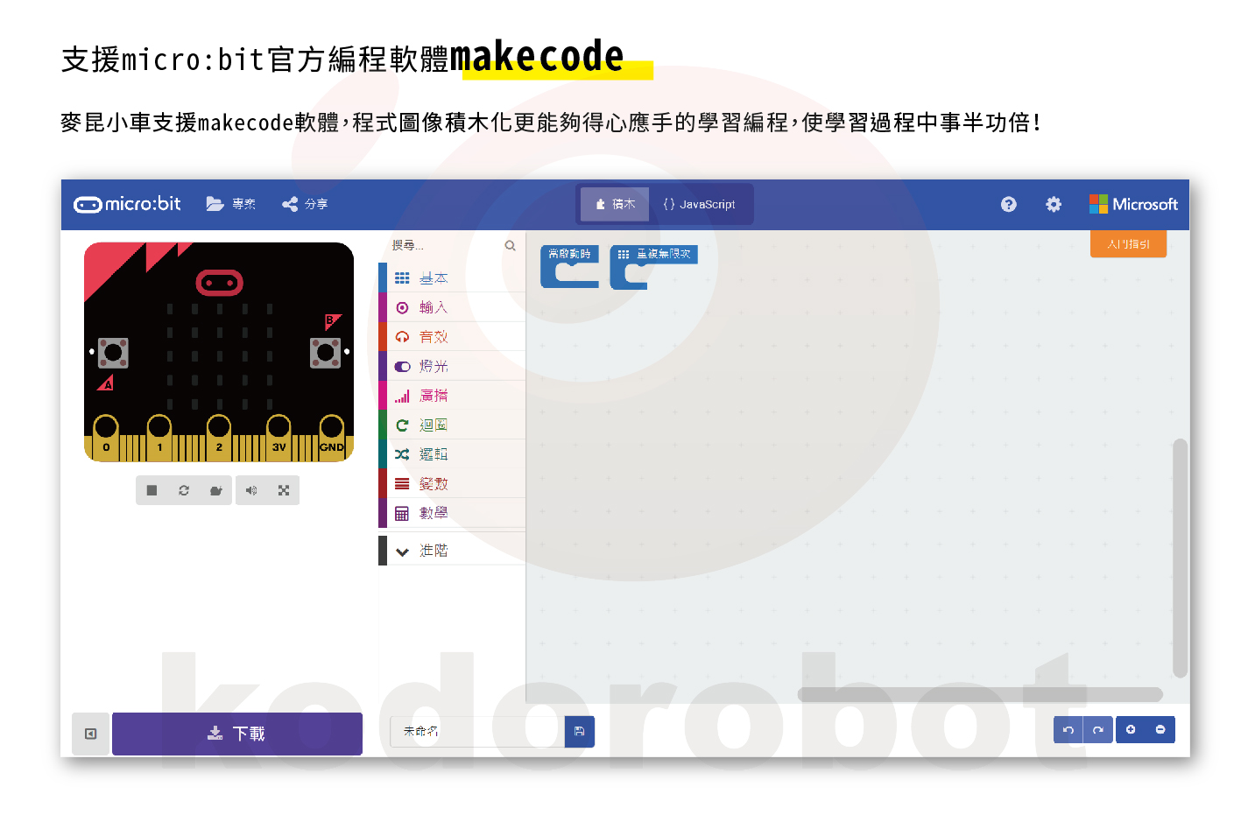Click the GND pin on the simulator
1255x836 pixels.
(x=332, y=437)
